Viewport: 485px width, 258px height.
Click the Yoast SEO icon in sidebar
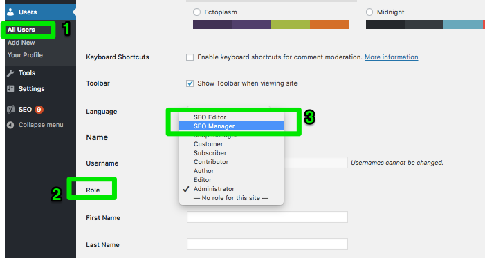(x=10, y=110)
